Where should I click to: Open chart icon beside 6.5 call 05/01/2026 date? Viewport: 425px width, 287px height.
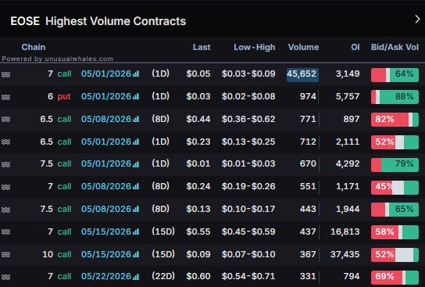(136, 142)
